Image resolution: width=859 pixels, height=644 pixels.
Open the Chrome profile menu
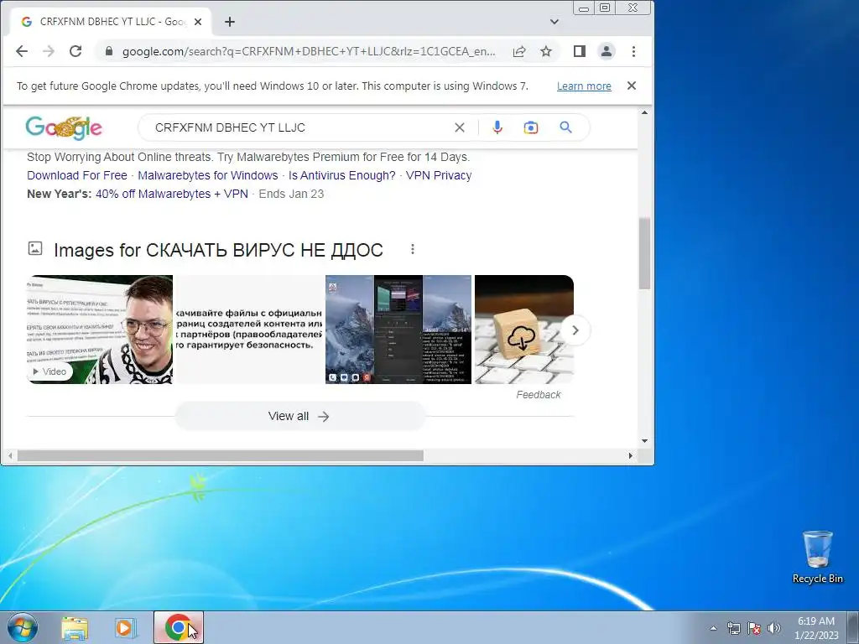tap(607, 51)
